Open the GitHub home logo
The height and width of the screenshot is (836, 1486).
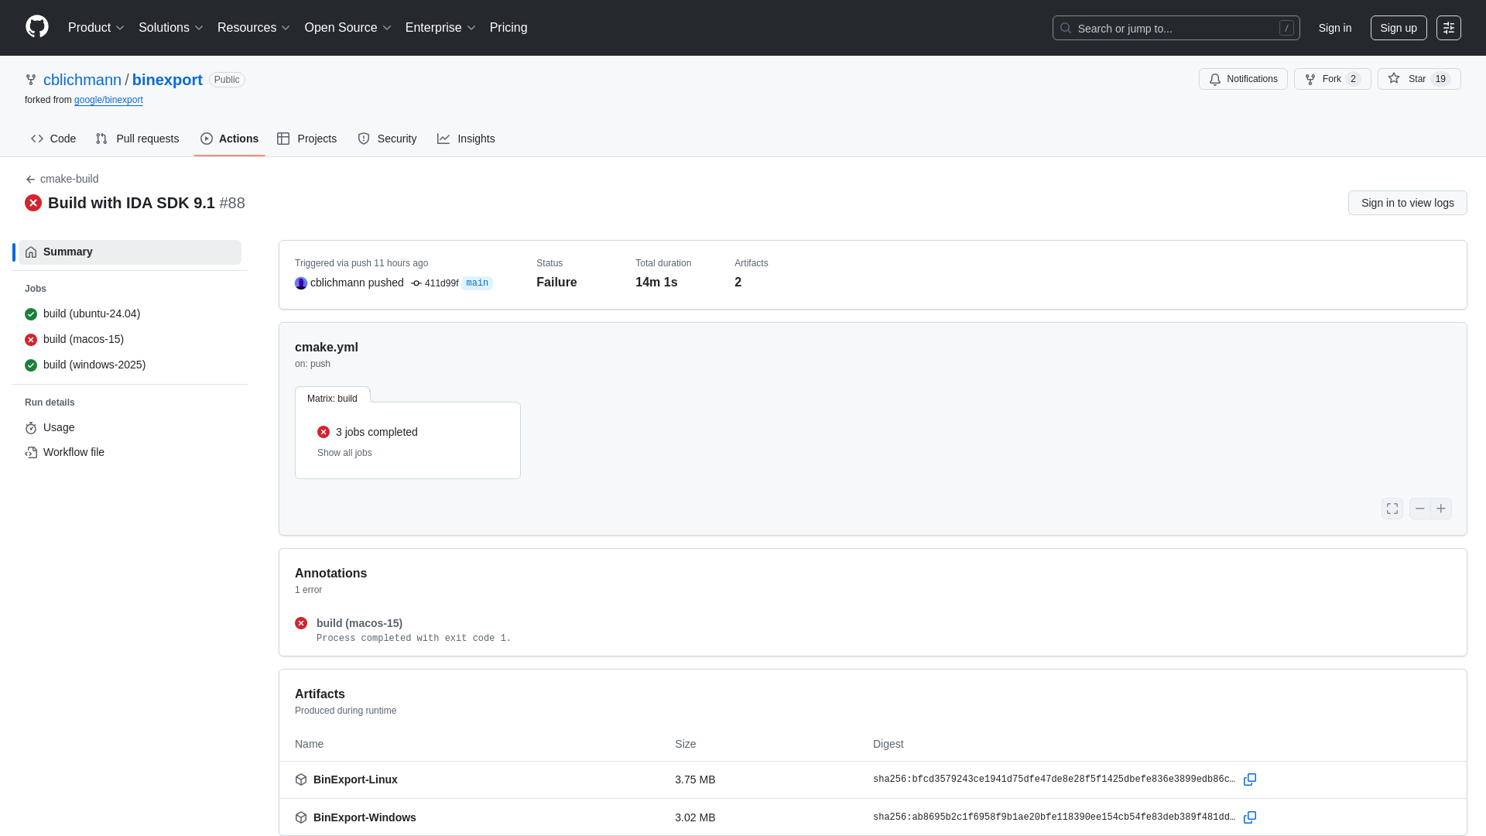pyautogui.click(x=37, y=27)
